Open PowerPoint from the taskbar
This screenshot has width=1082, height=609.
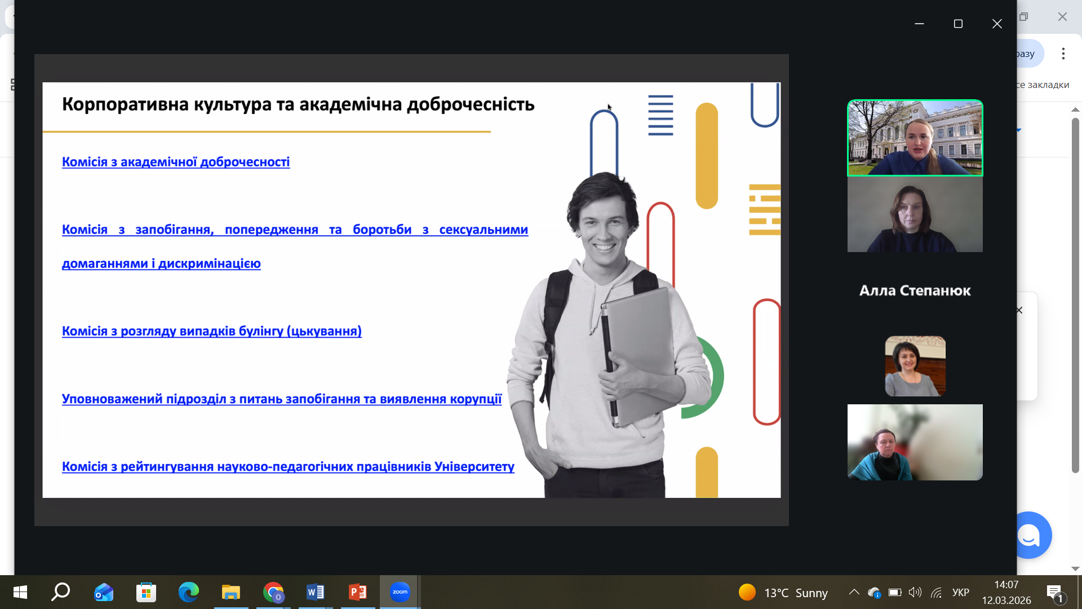point(358,592)
